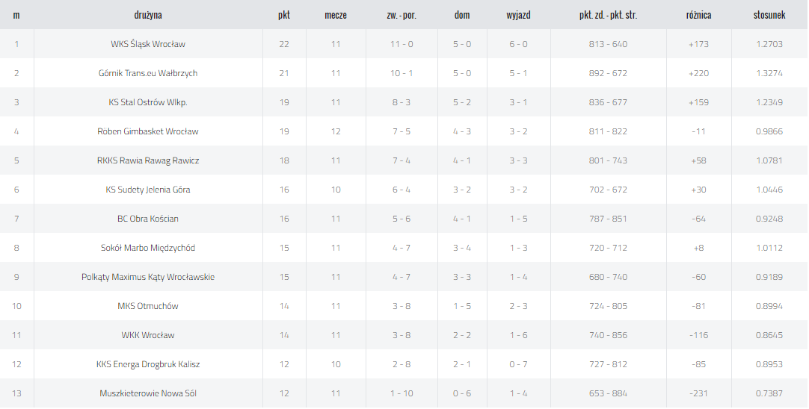Open Röben Gimbasket Wrocław team entry

(x=148, y=131)
